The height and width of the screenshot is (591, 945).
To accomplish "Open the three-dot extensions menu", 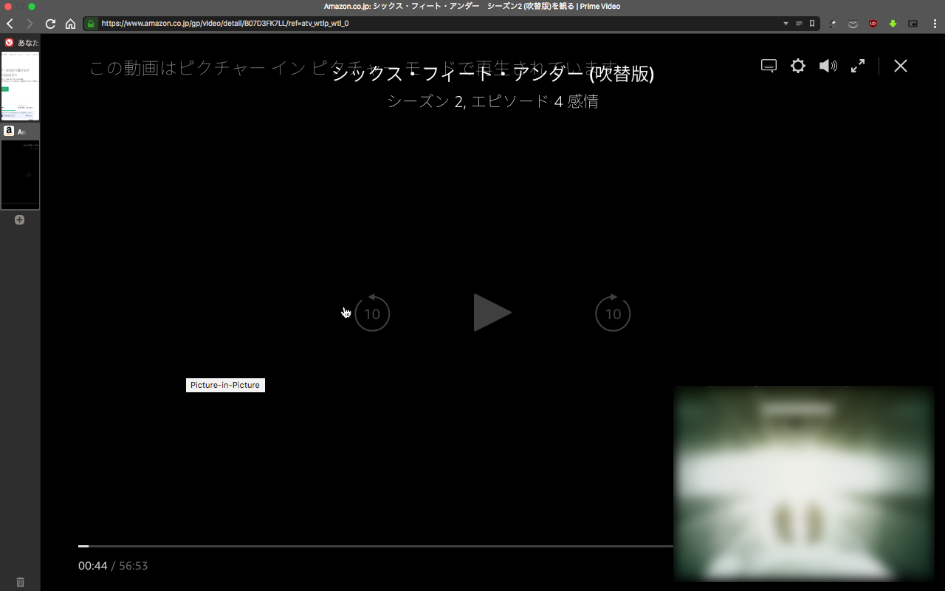I will (933, 24).
